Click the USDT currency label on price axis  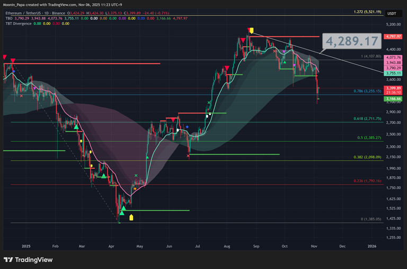coord(392,14)
